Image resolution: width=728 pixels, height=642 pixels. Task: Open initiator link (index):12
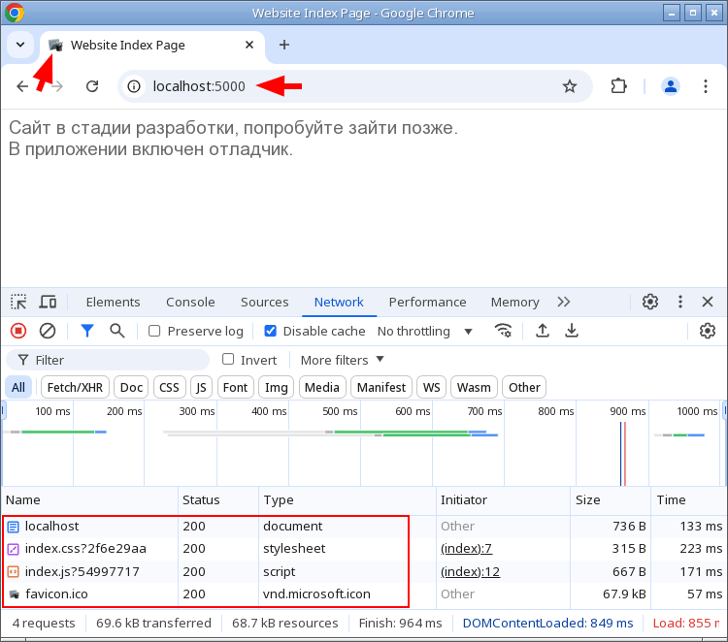click(471, 571)
